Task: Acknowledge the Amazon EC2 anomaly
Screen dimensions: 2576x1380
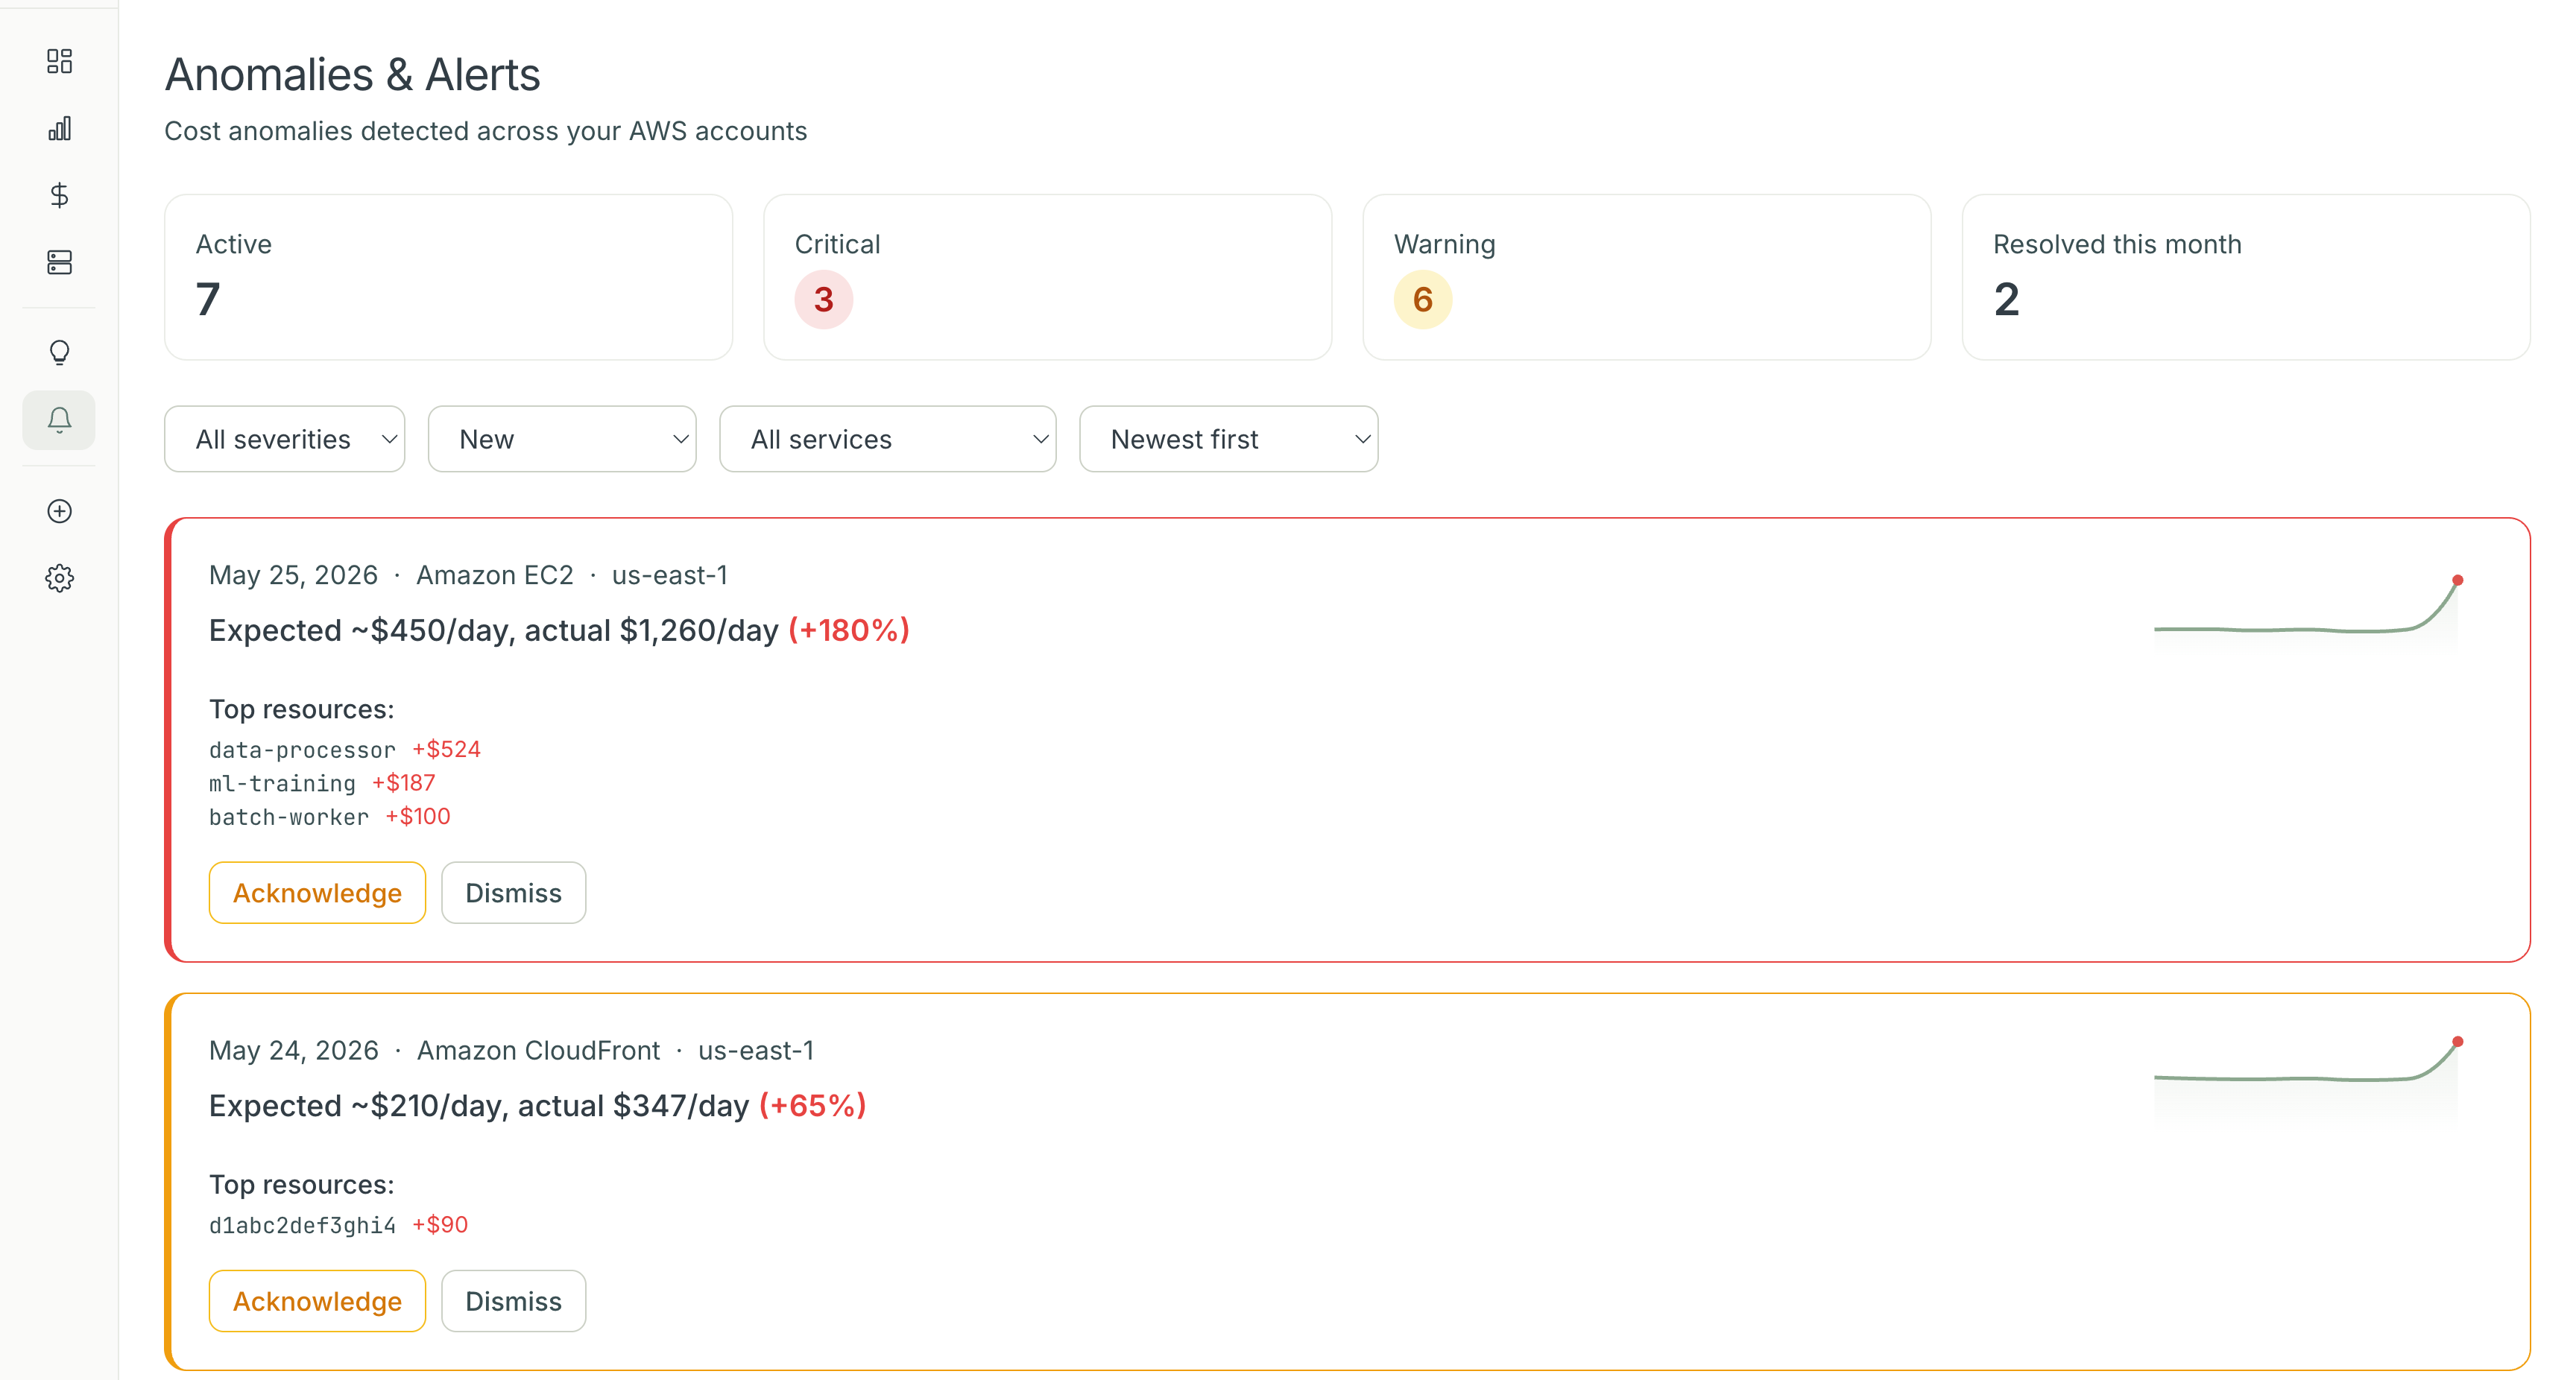Action: pos(317,893)
